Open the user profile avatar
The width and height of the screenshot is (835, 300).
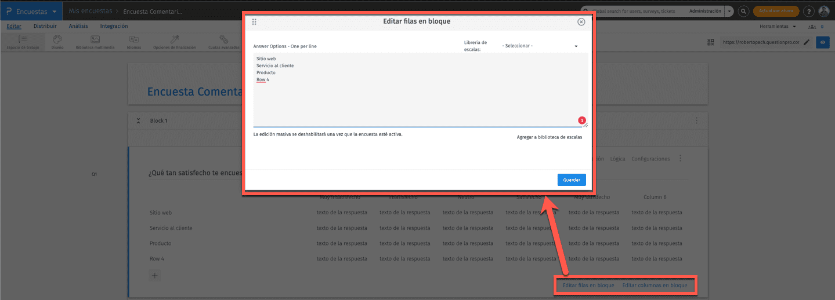click(x=824, y=11)
